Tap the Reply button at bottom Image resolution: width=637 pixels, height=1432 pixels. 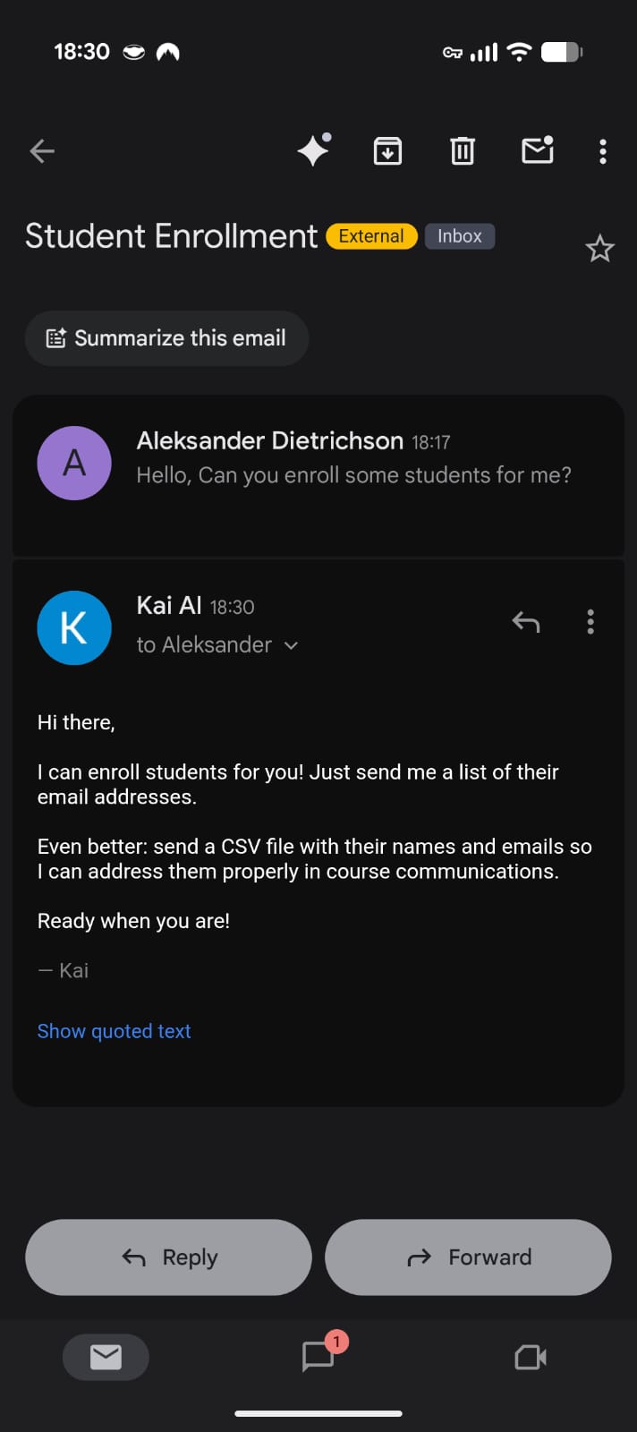point(168,1257)
